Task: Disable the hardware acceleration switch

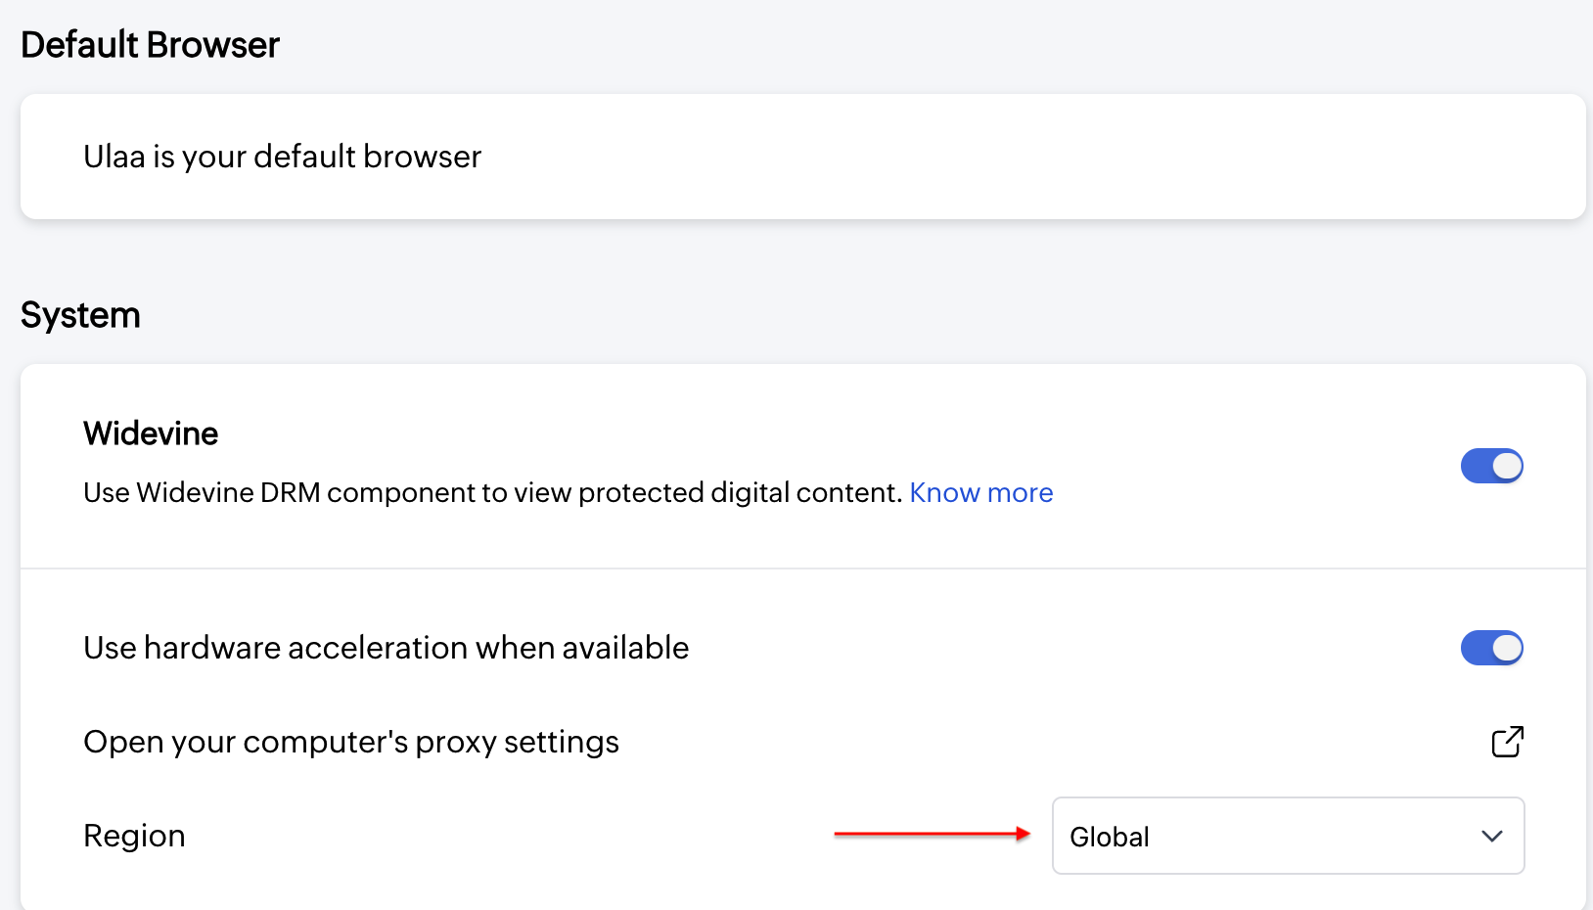Action: [1491, 648]
